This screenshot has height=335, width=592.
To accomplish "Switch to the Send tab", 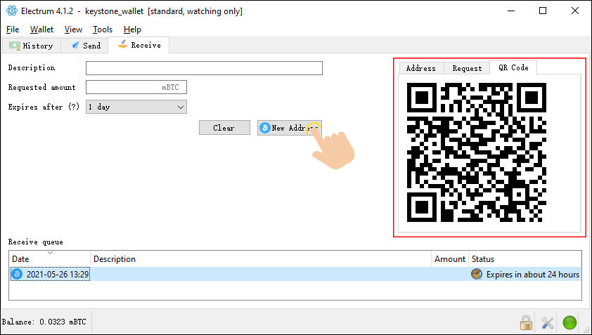I will (x=86, y=46).
